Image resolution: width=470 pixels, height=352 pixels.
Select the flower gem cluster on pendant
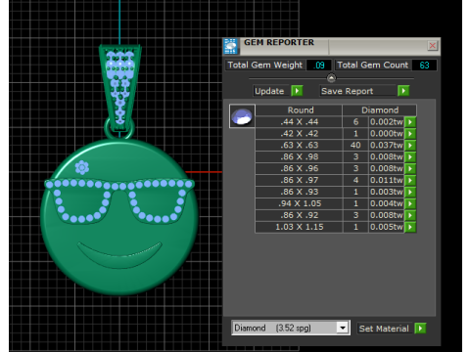82,168
